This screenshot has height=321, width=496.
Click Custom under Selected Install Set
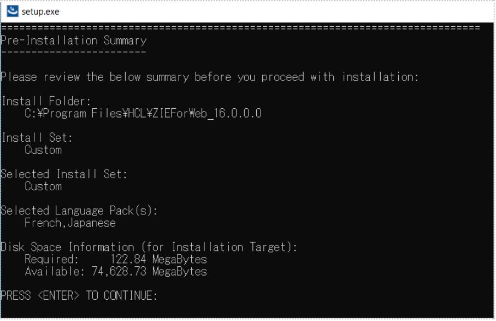pos(43,186)
